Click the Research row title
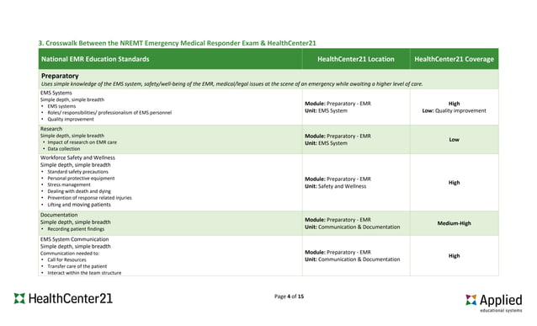The width and height of the screenshot is (537, 326). [51, 129]
